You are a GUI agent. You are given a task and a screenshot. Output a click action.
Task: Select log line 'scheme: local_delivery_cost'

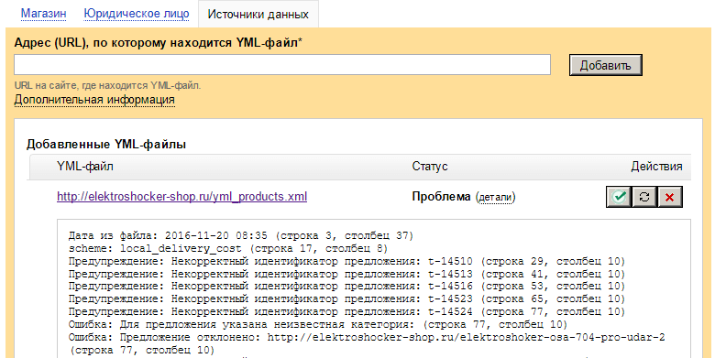[228, 249]
